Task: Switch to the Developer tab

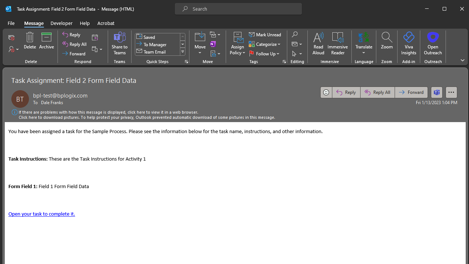Action: (x=62, y=23)
